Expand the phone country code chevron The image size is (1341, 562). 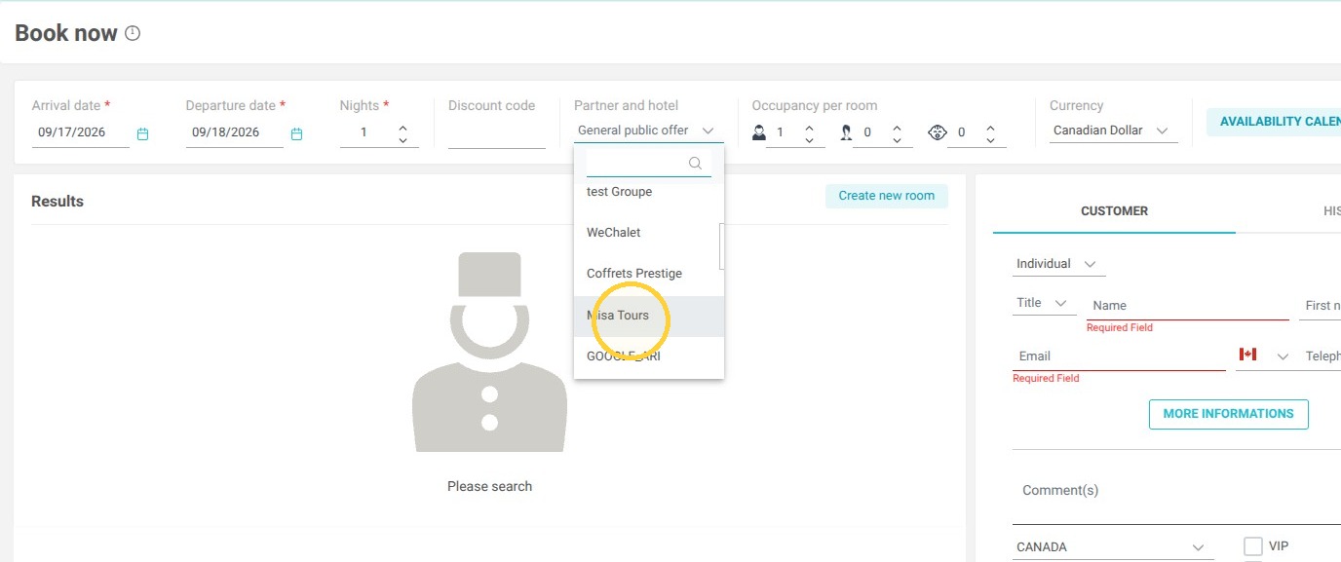pos(1283,356)
